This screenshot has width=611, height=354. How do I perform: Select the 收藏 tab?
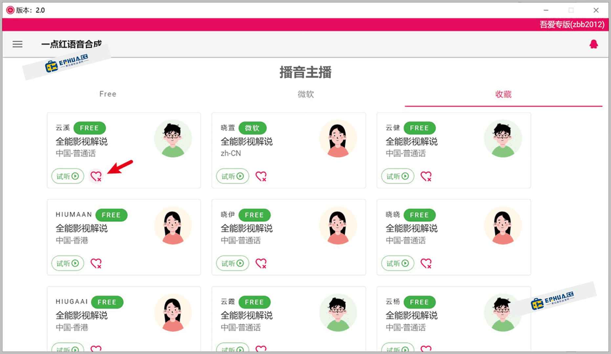[x=503, y=94]
